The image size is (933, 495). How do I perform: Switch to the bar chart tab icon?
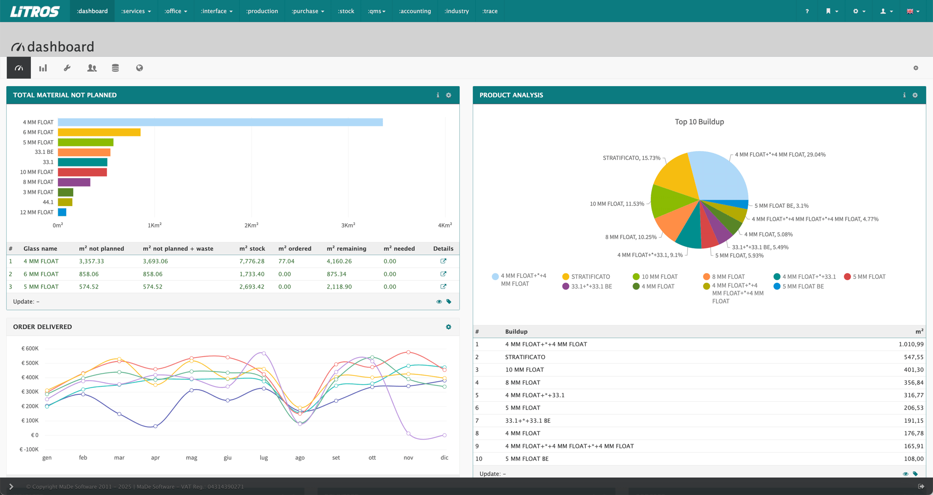pyautogui.click(x=43, y=68)
